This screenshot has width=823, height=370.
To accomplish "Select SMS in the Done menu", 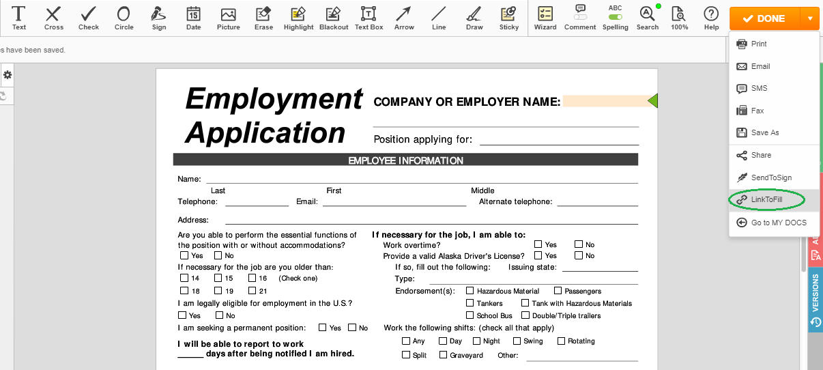I will [774, 88].
